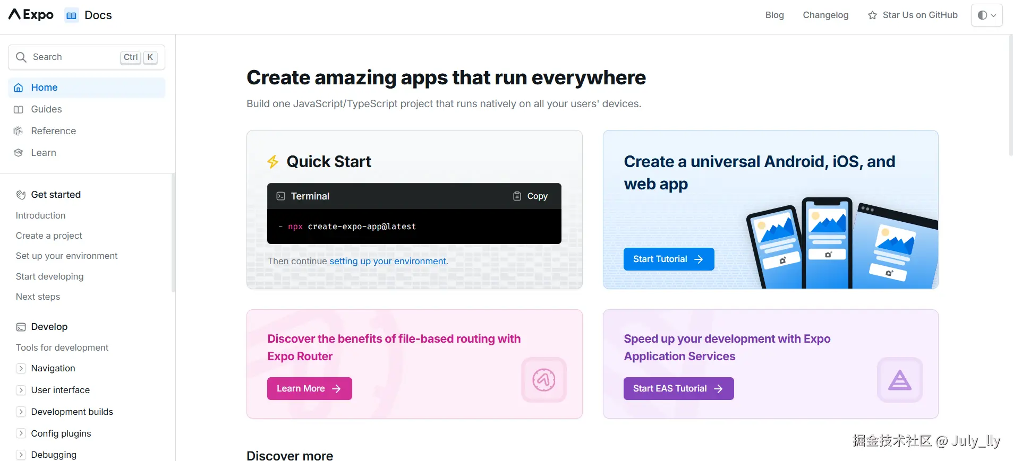Viewport: 1013px width, 461px height.
Task: Click the arrow on Start EAS Tutorial
Action: tap(718, 389)
